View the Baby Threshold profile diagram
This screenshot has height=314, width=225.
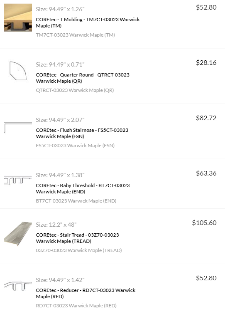point(18,180)
